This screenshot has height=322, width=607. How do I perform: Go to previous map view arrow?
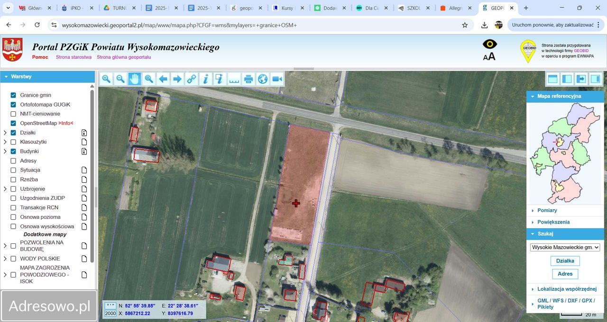click(x=163, y=79)
